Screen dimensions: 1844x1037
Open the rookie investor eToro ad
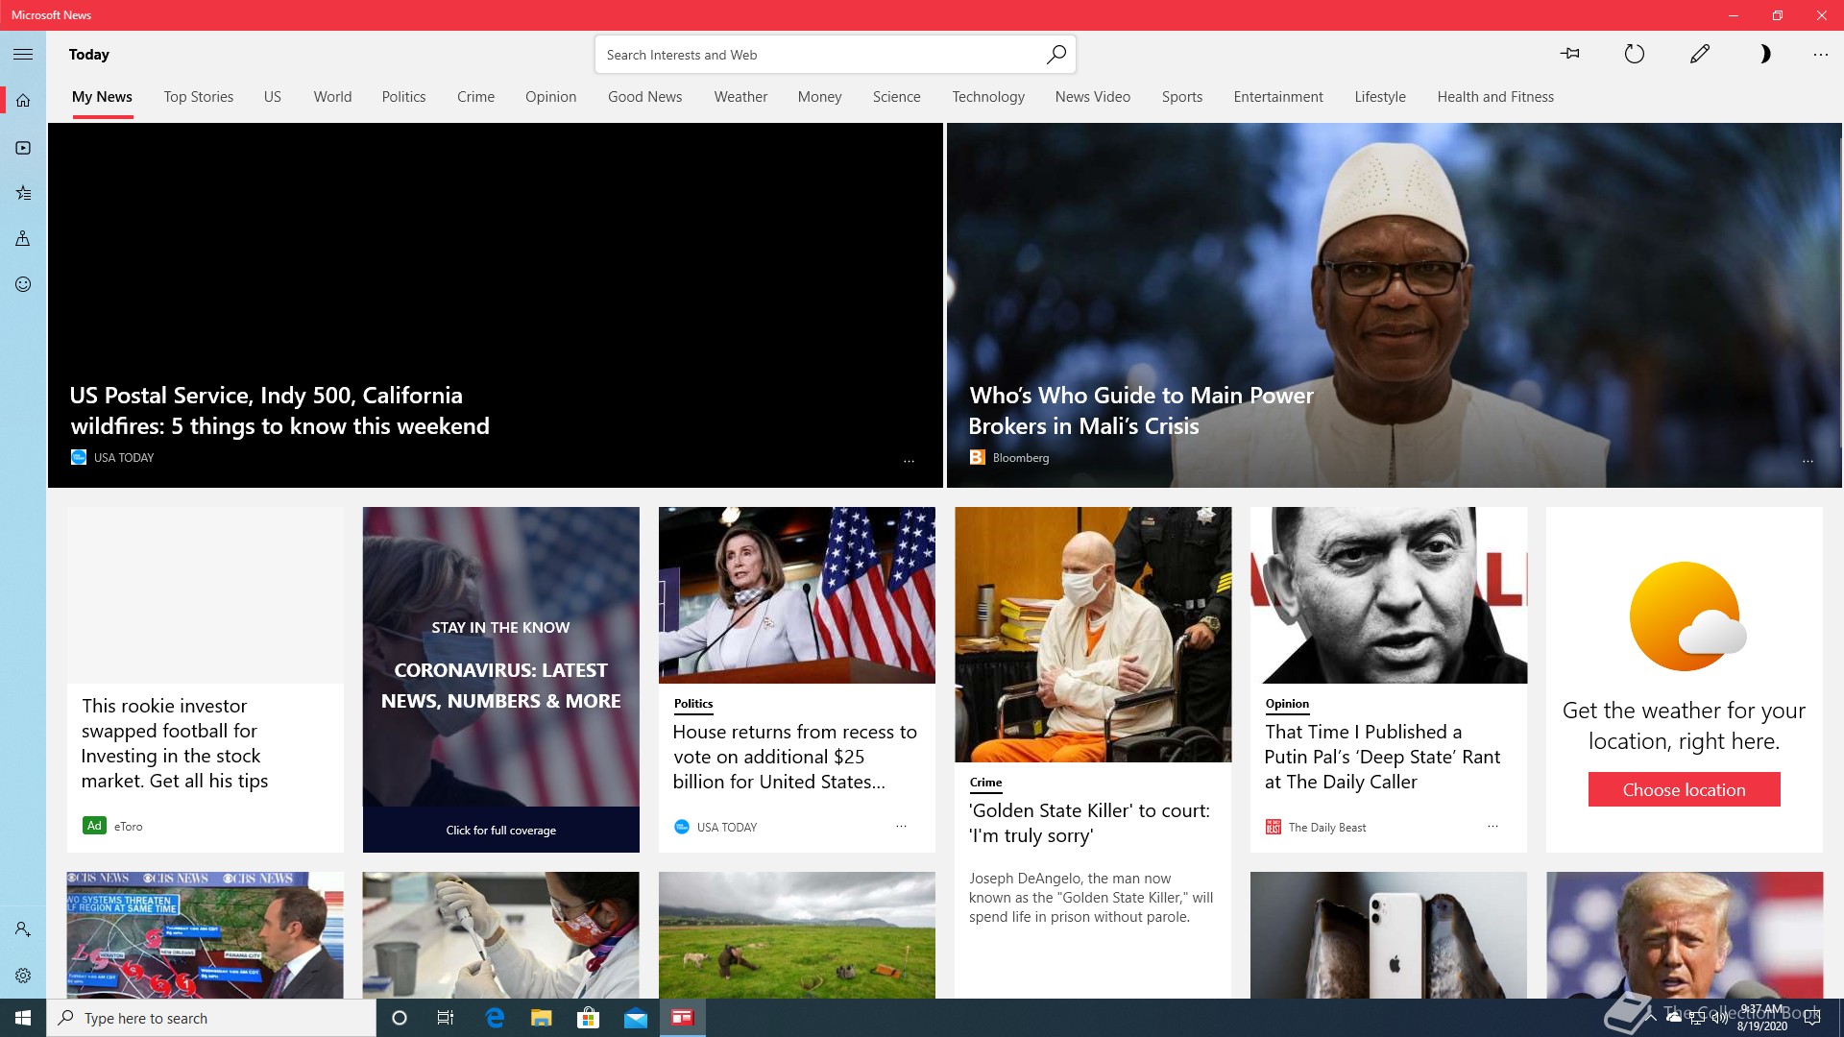coord(205,680)
